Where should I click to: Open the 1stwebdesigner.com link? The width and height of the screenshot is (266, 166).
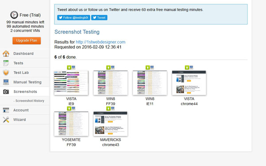pos(101,42)
